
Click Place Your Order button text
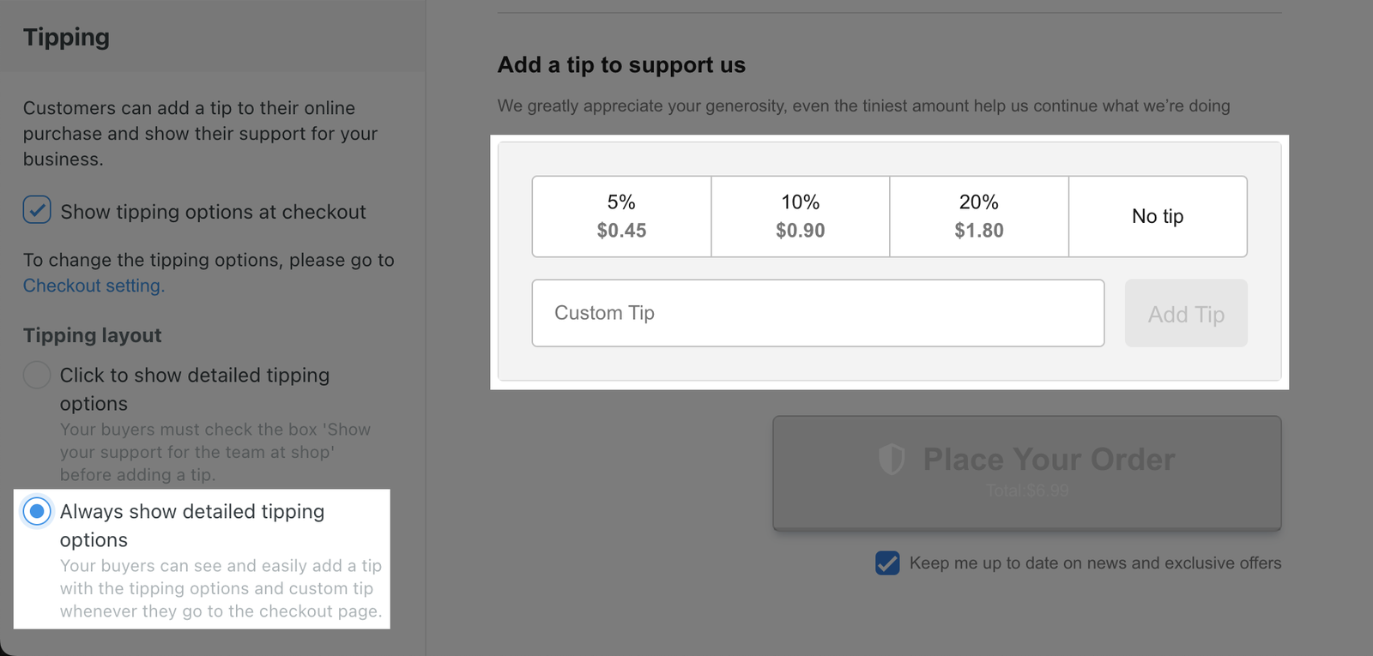1048,460
